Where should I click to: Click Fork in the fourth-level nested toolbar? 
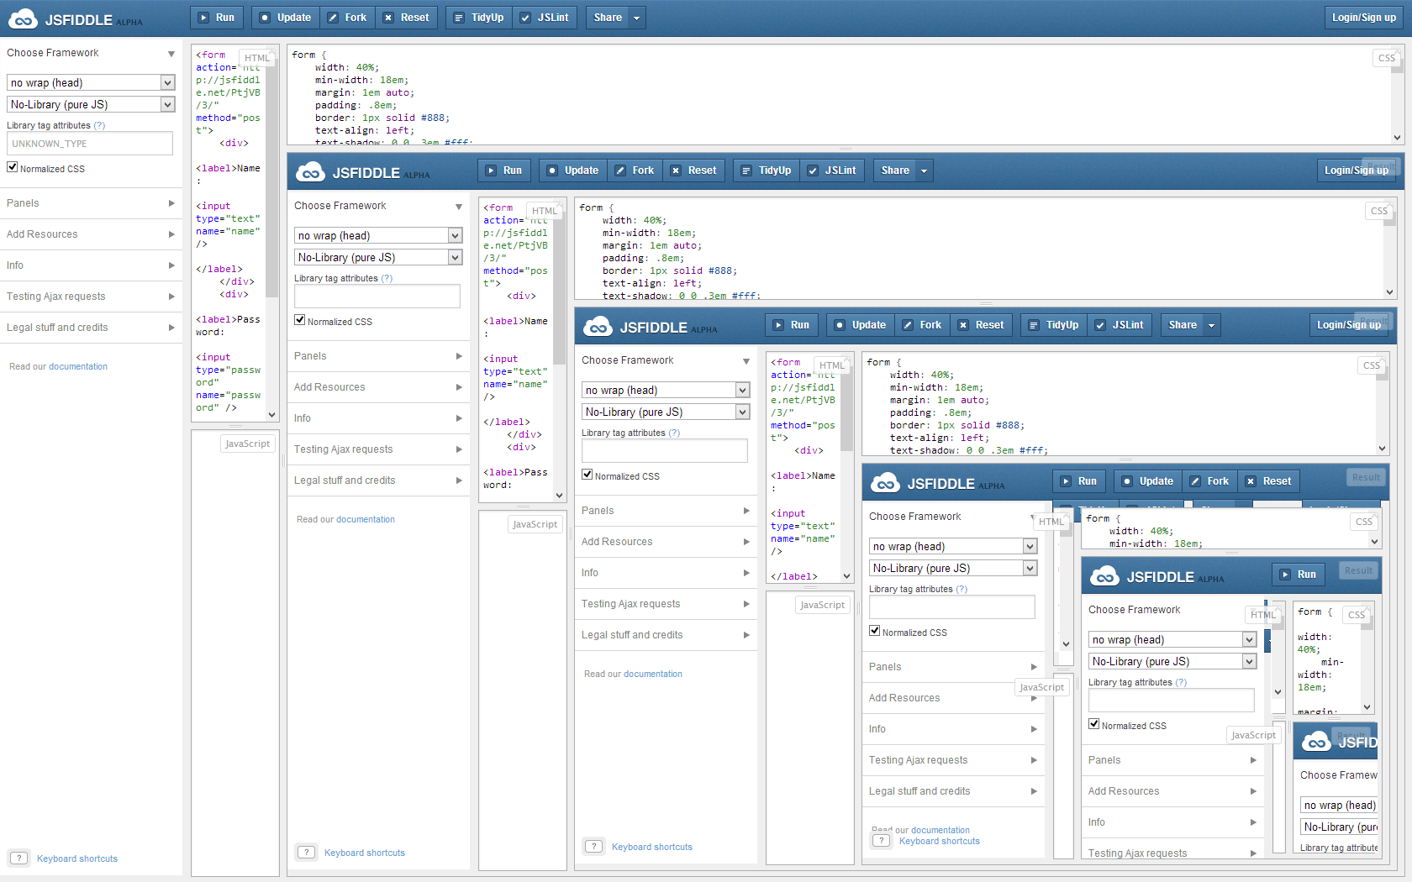(x=1210, y=481)
